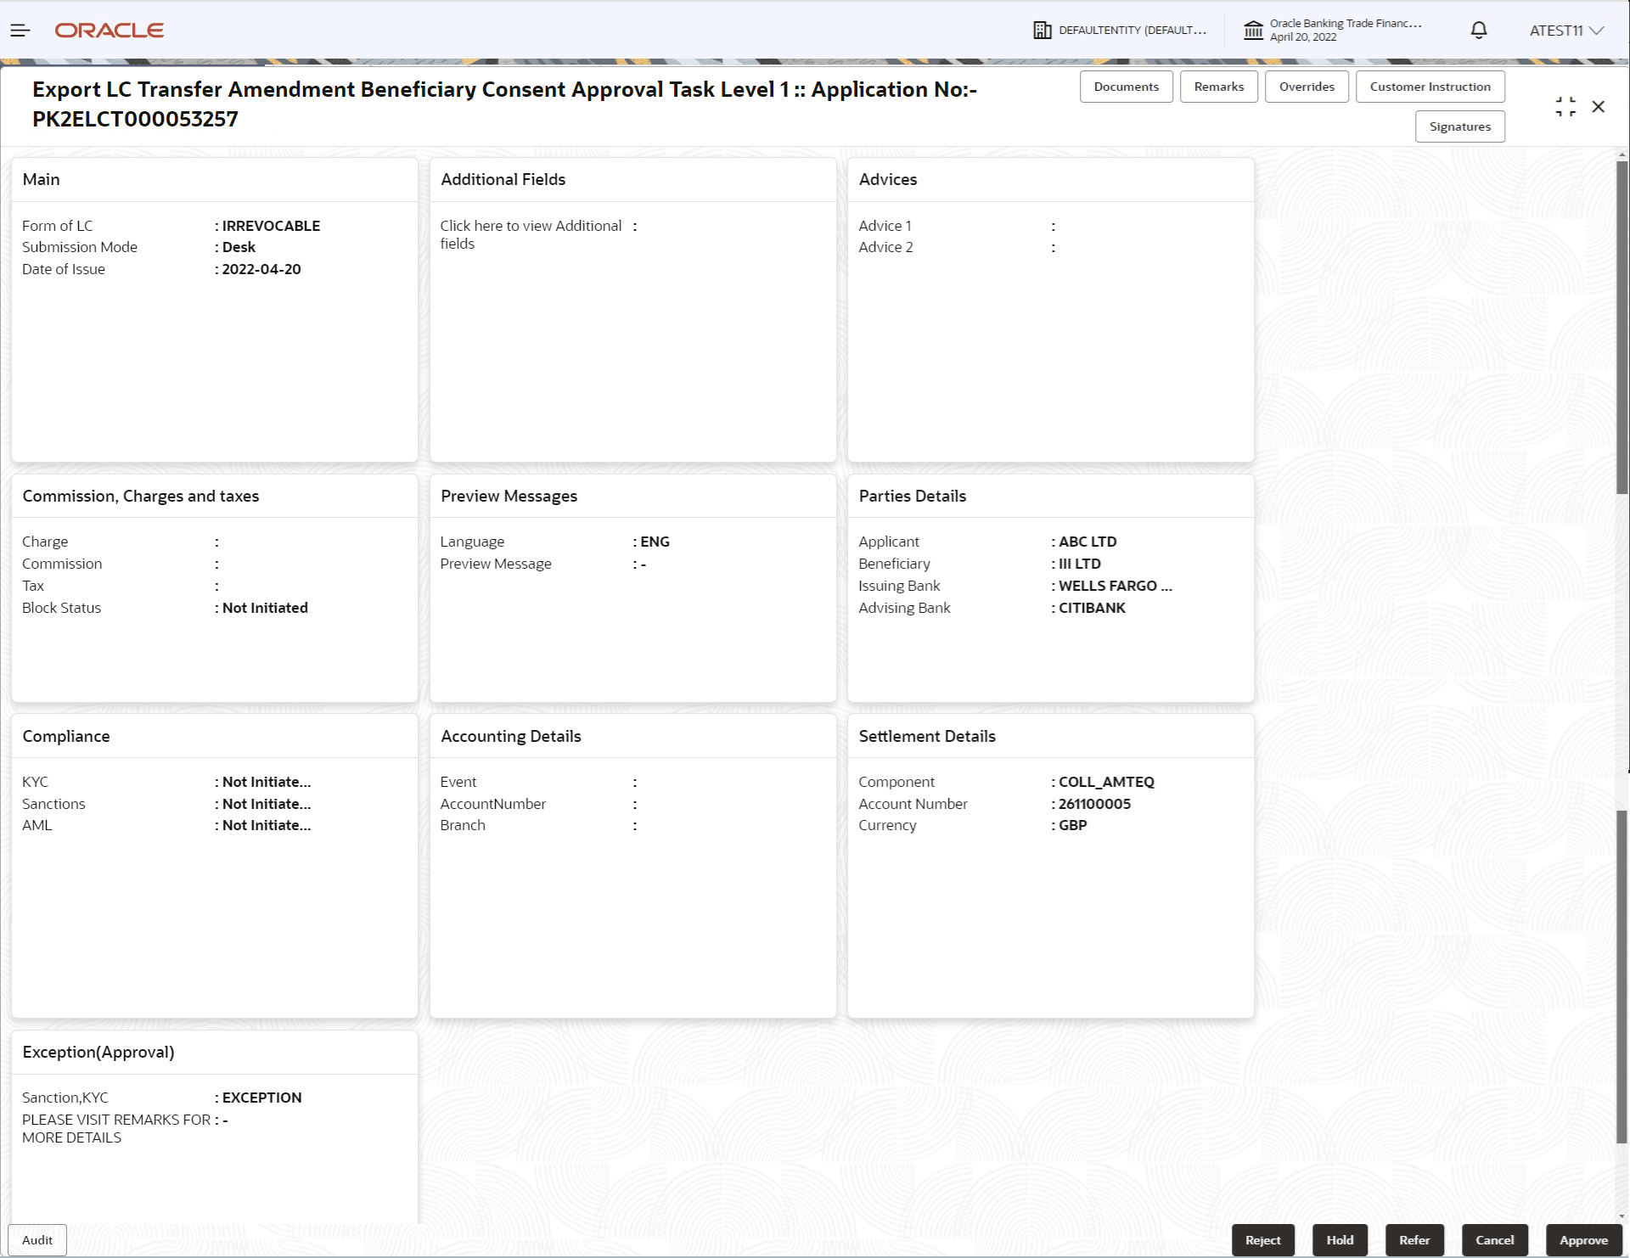This screenshot has height=1258, width=1630.
Task: Open the Remarks panel
Action: (1218, 86)
